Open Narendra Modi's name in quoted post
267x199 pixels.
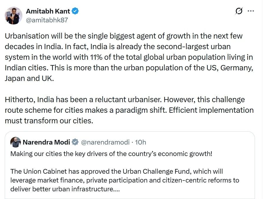coord(46,142)
